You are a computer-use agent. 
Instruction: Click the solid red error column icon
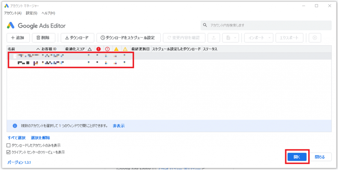[x=99, y=49]
